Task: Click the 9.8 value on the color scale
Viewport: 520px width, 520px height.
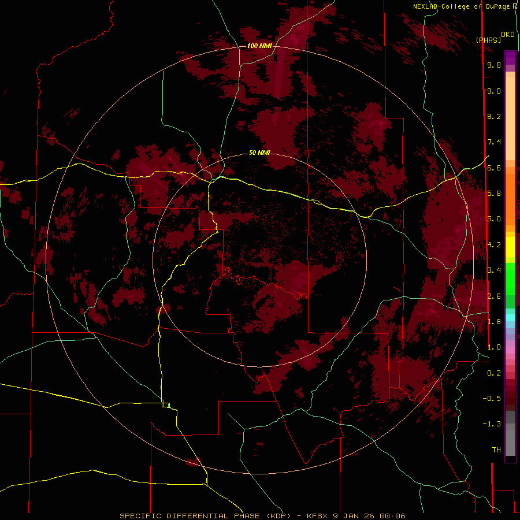Action: coord(494,65)
